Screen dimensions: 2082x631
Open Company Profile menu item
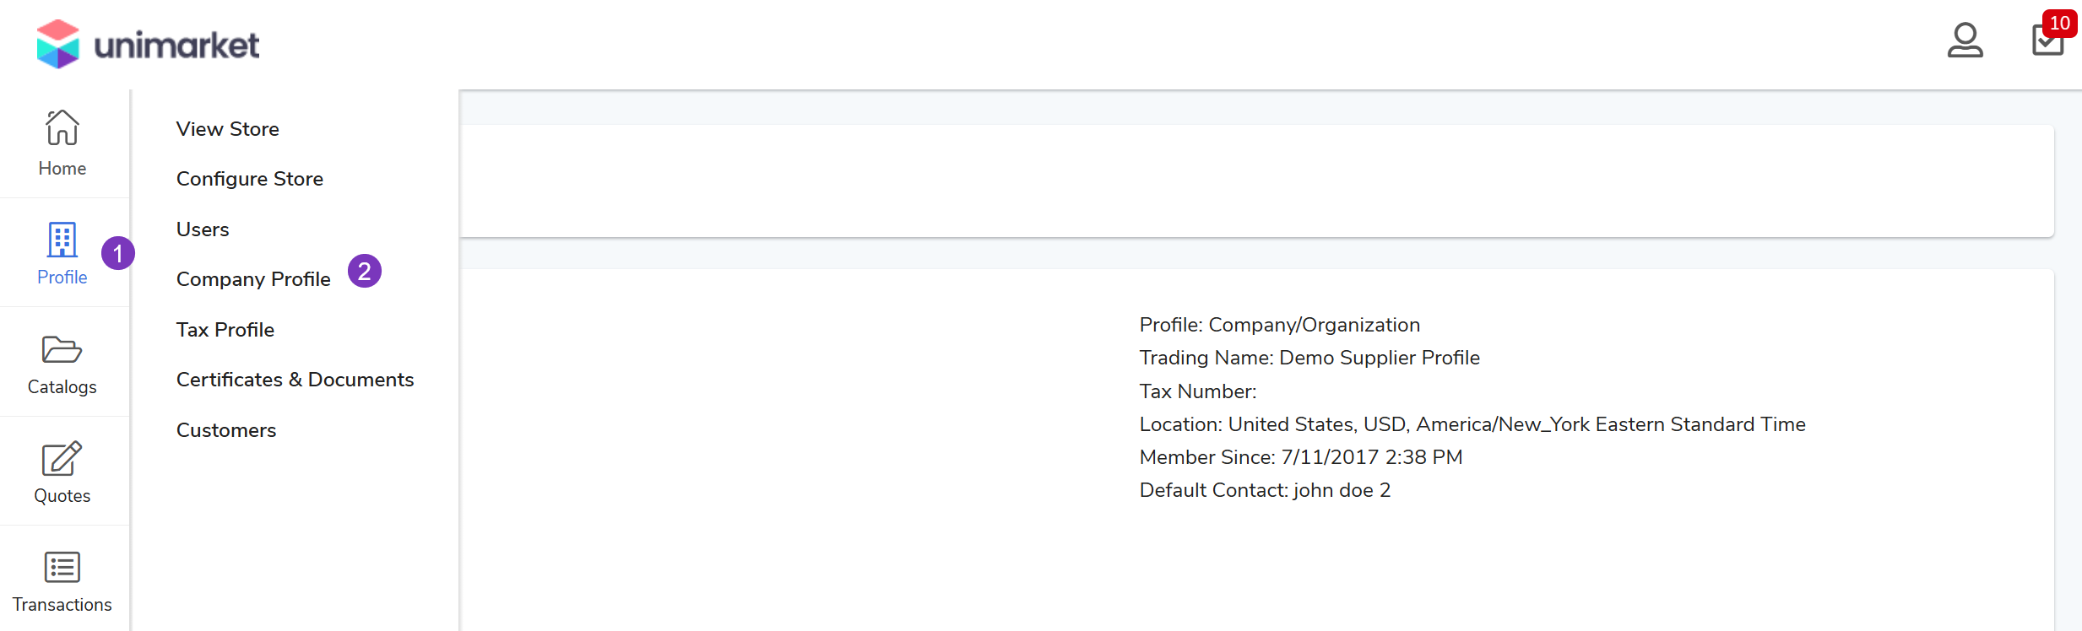253,279
